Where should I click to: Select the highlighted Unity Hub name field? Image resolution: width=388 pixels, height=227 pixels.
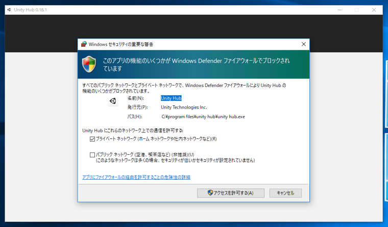171,98
